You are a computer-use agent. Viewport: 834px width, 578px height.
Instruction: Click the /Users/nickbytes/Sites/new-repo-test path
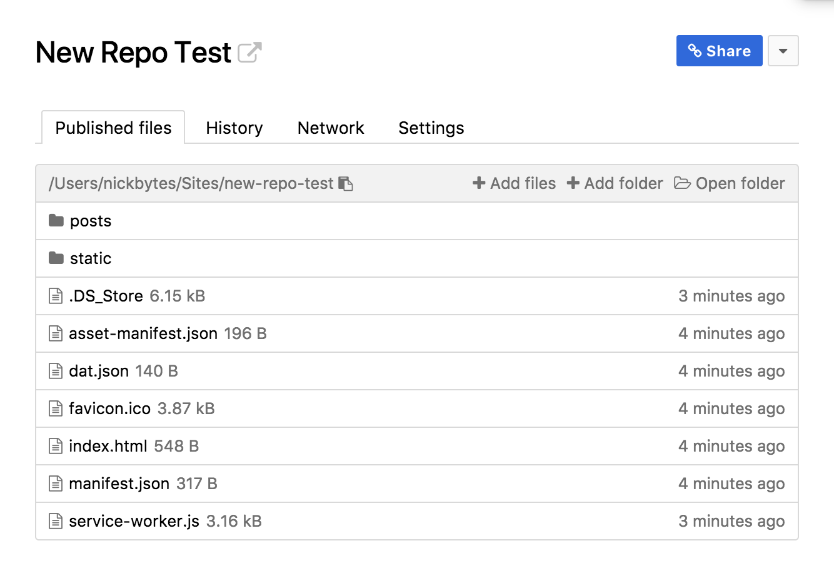pos(191,183)
